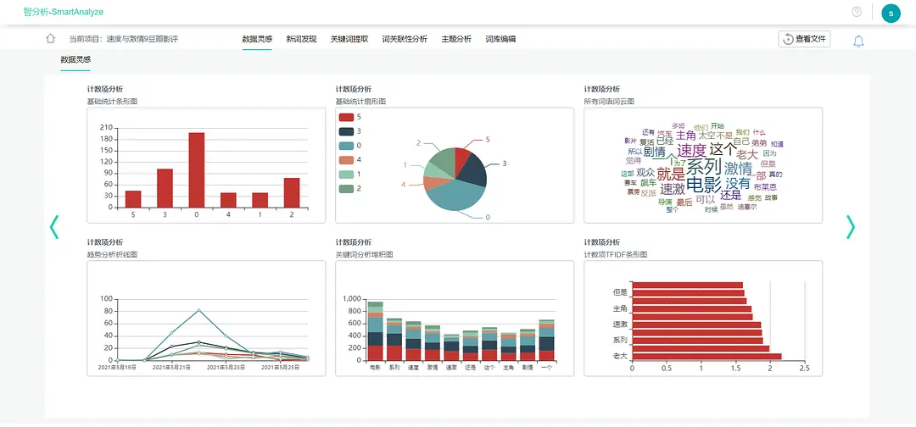Click 剧情 in the word cloud
This screenshot has height=427, width=916.
click(654, 152)
